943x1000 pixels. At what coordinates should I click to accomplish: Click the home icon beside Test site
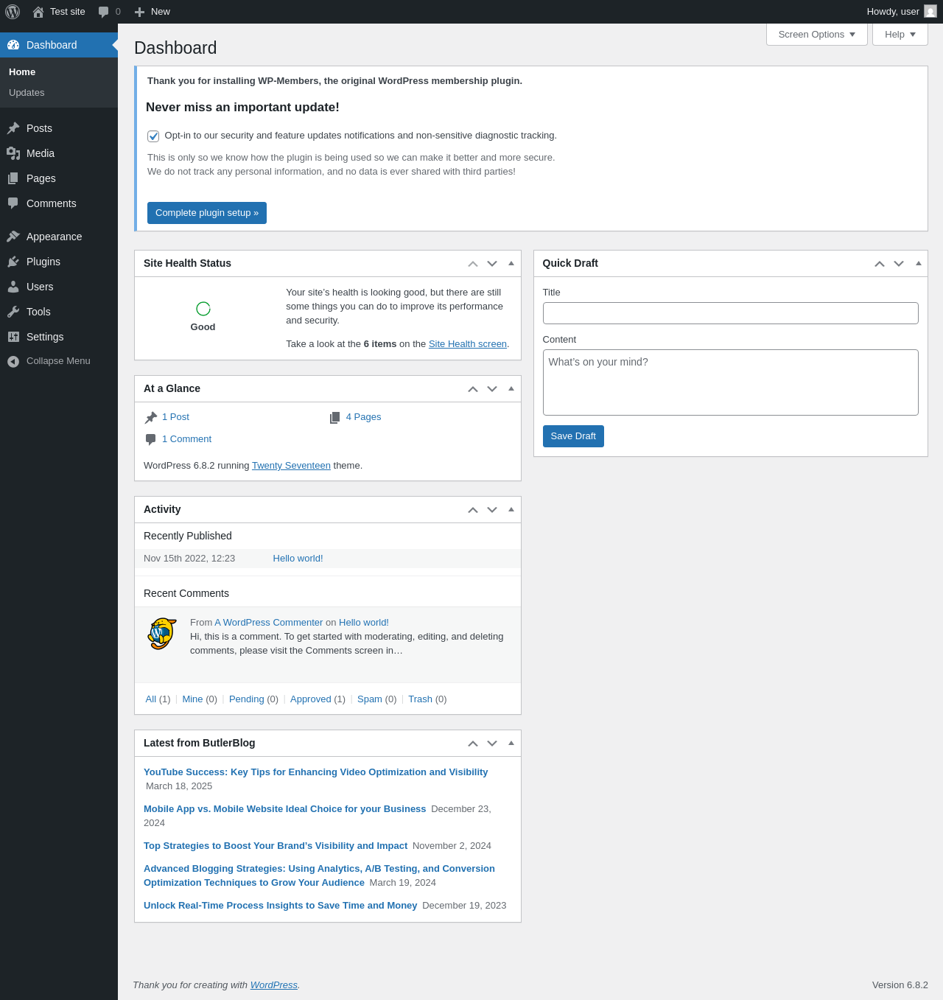tap(38, 12)
